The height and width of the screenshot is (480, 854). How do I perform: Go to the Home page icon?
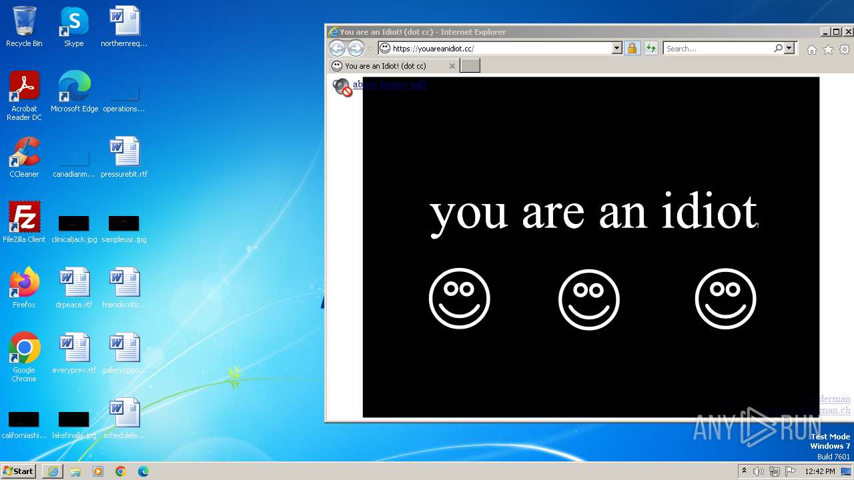click(x=812, y=49)
